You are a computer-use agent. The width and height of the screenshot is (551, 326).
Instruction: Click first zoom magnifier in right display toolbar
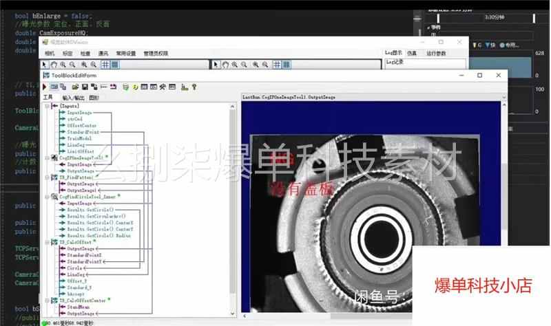pos(234,65)
